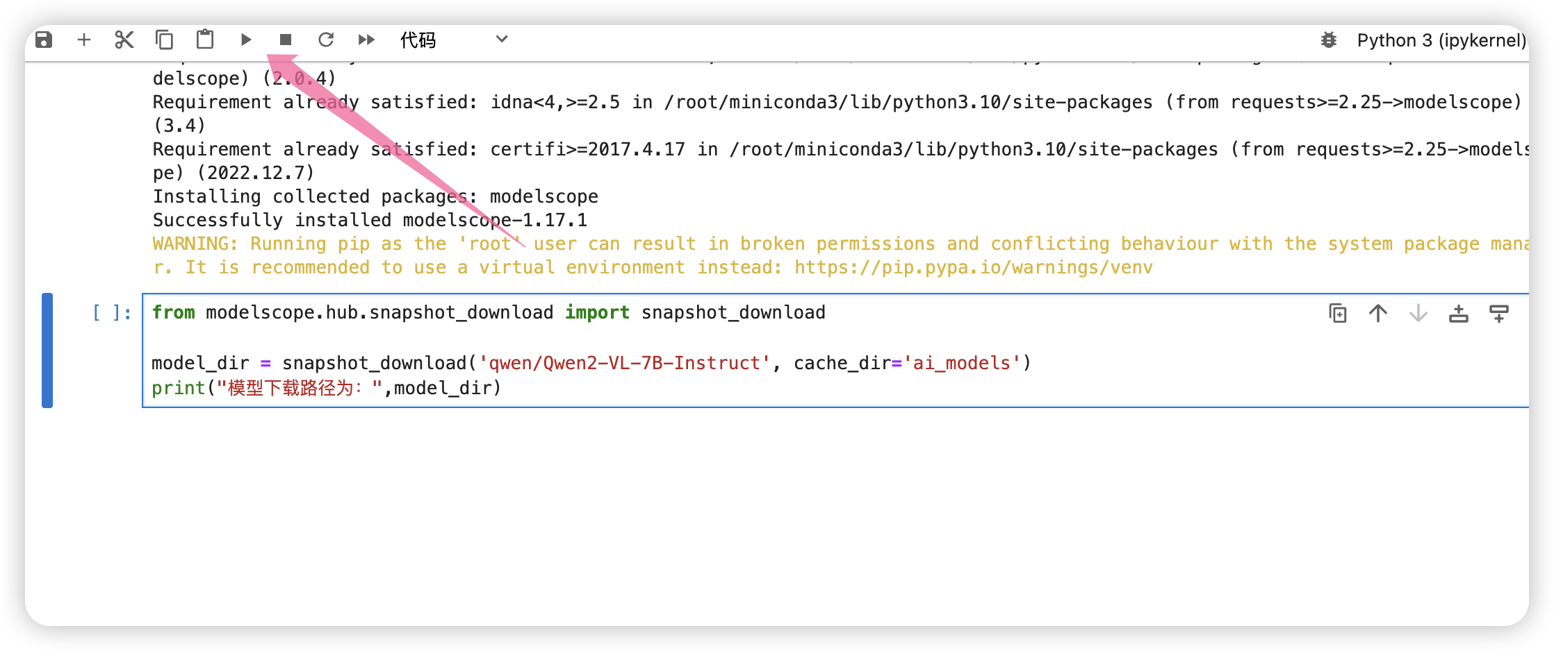Insert a cell below the active cell
Image resolution: width=1554 pixels, height=651 pixels.
1499,314
